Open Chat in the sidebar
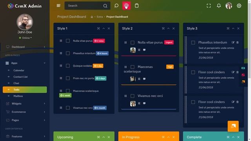The image size is (251, 141). tap(16, 83)
